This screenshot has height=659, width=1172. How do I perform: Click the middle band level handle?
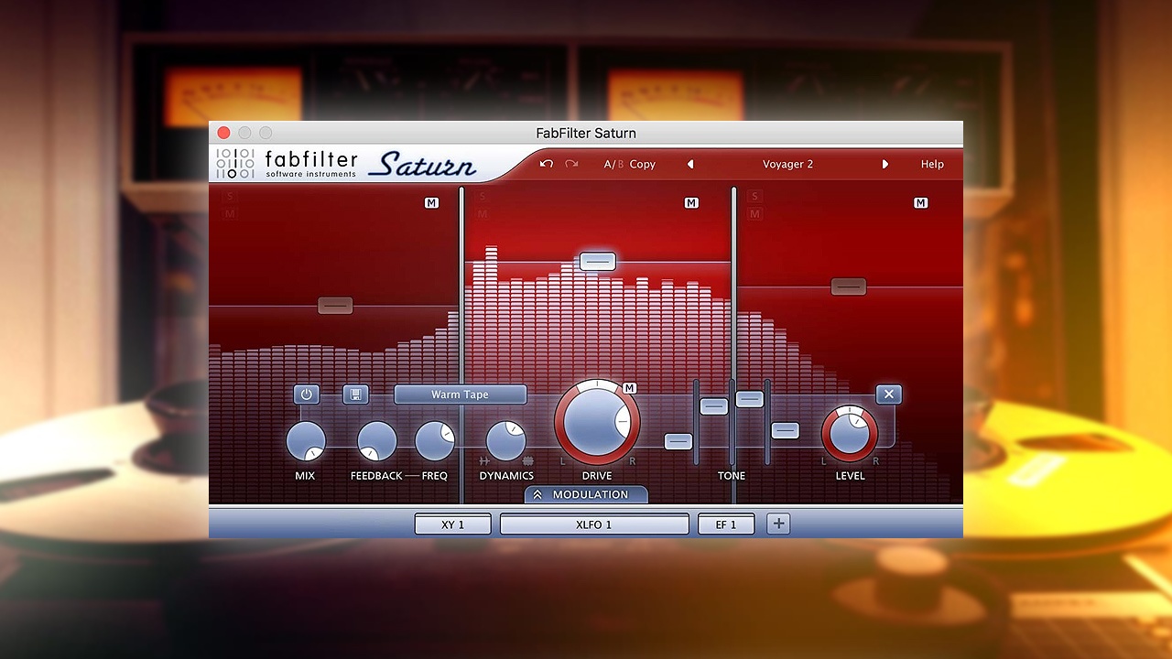[x=598, y=262]
